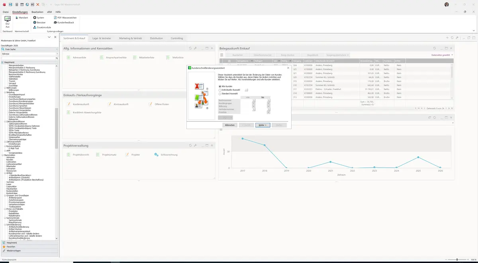Select the Alle Kunden radio button
The width and height of the screenshot is (478, 263).
pyautogui.click(x=220, y=86)
